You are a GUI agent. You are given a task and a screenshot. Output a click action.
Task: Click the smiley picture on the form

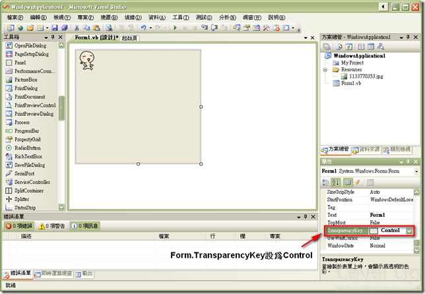pos(87,61)
